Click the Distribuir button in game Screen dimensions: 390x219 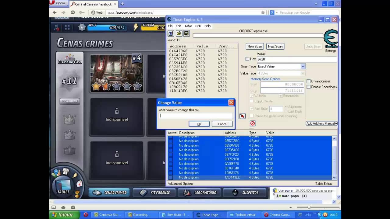(x=70, y=101)
